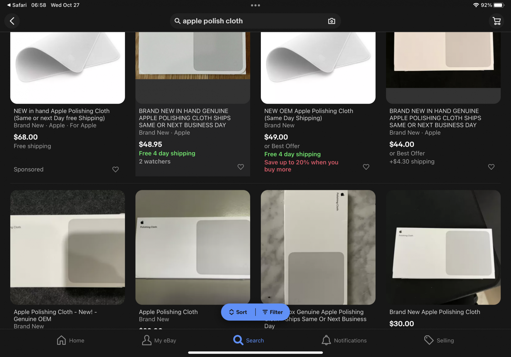511x357 pixels.
Task: Tap the Selling tag icon
Action: tap(429, 340)
